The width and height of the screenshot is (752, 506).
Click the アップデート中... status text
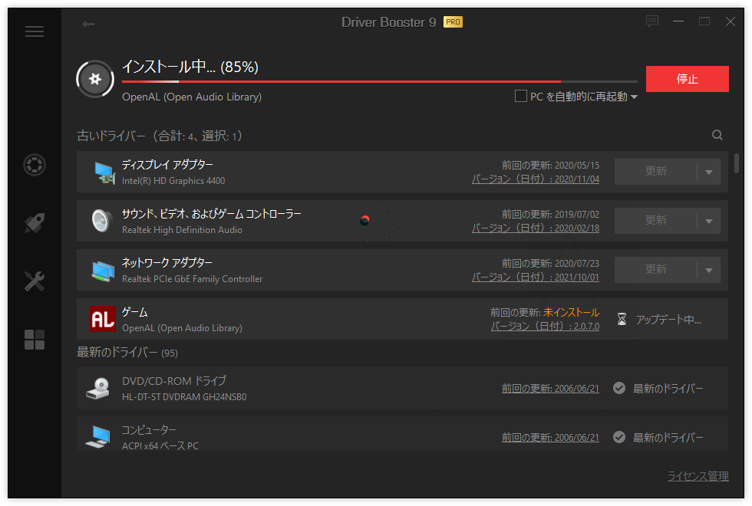[x=668, y=320]
